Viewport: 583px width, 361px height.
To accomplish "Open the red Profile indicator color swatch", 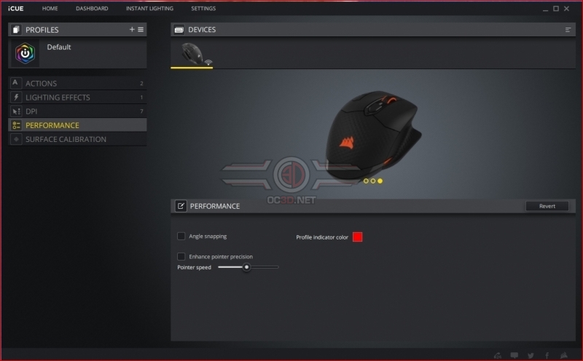I will point(357,237).
